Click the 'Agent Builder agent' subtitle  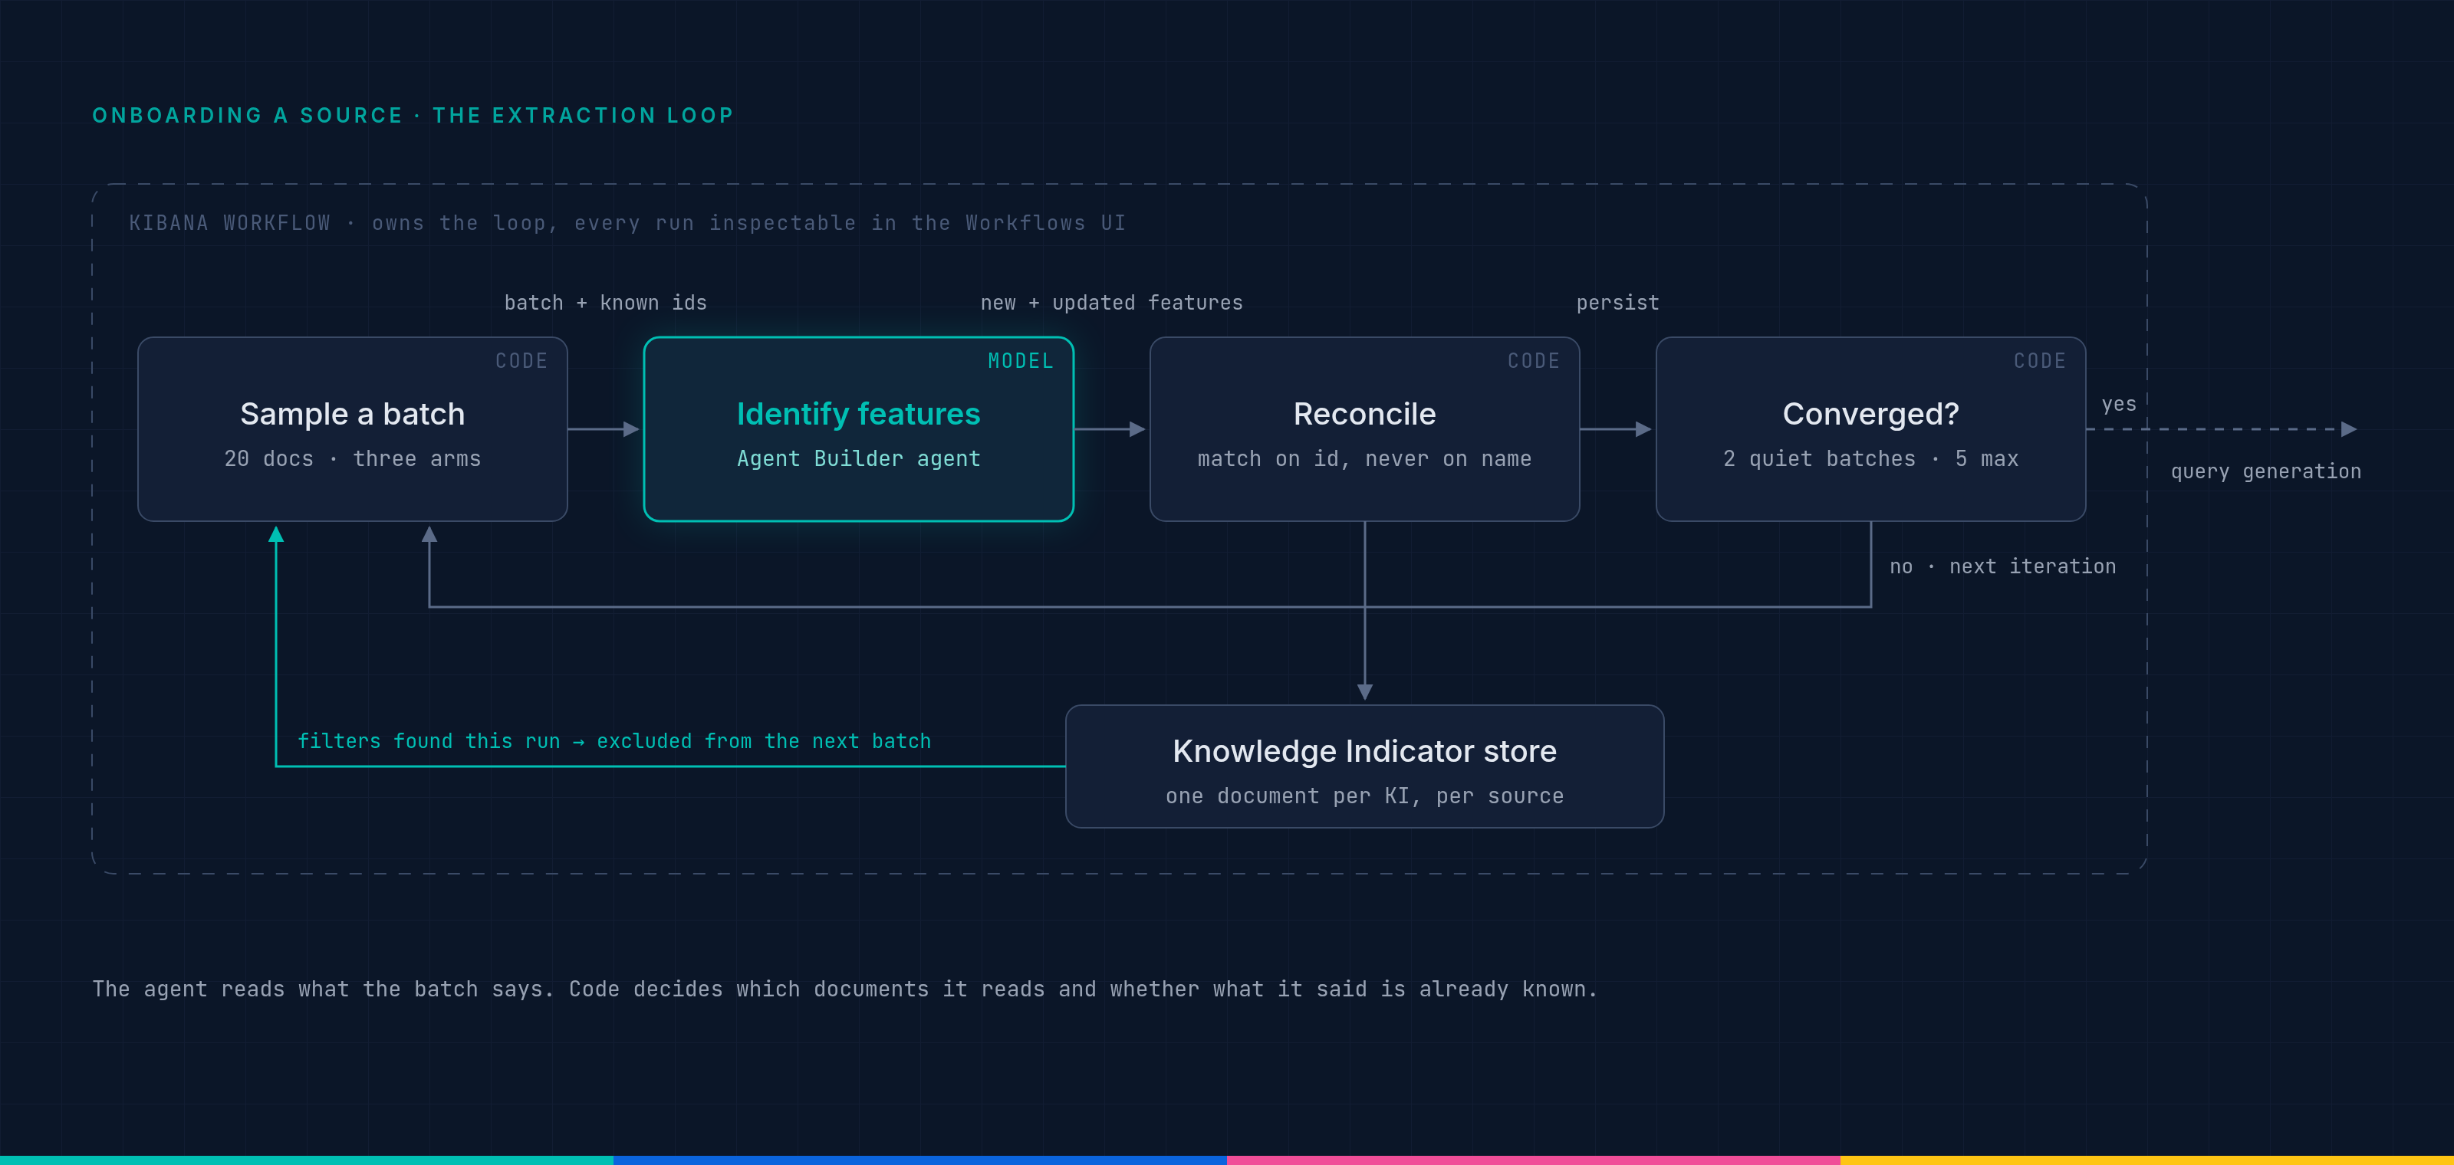click(x=858, y=459)
